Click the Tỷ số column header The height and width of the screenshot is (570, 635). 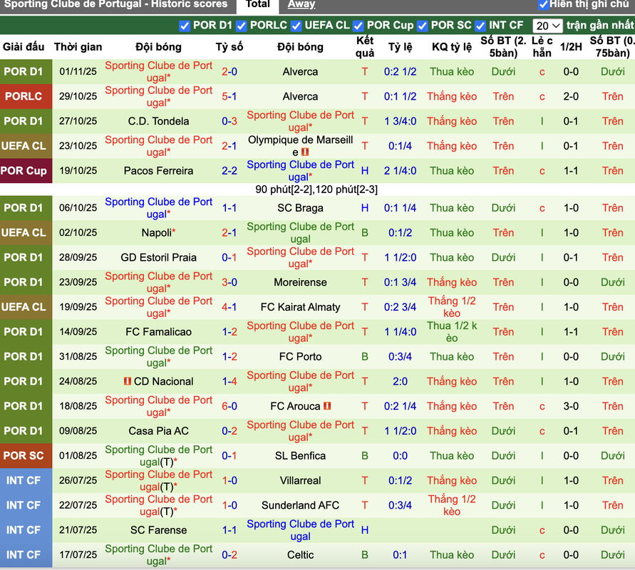point(229,47)
